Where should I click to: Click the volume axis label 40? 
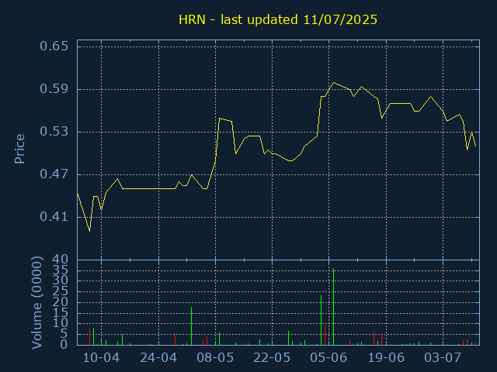pyautogui.click(x=61, y=260)
